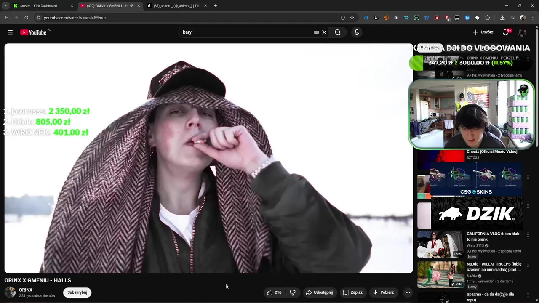
Task: Click the 2,31 tys. subskrybentów text
Action: 37,296
